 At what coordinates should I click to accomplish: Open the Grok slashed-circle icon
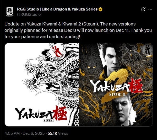pyautogui.click(x=143, y=9)
